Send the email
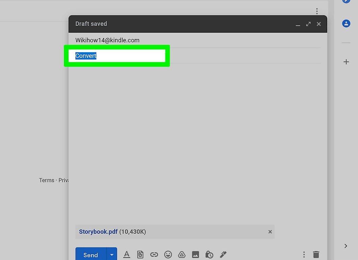Screen dimensions: 358x260 pos(91,255)
